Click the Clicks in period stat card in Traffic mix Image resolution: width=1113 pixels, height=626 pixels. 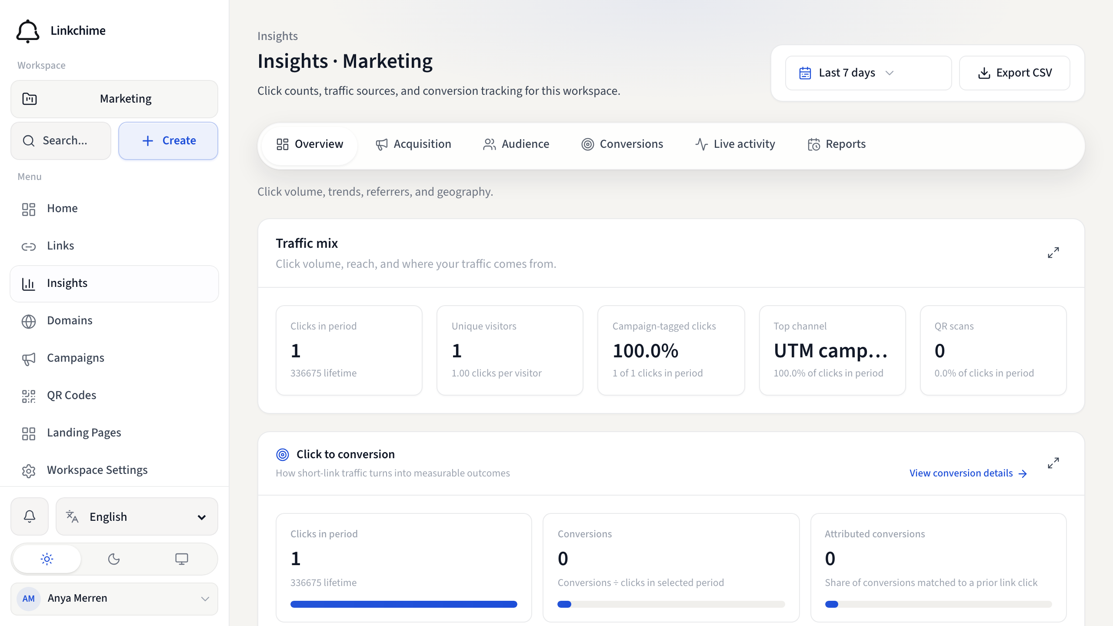349,350
